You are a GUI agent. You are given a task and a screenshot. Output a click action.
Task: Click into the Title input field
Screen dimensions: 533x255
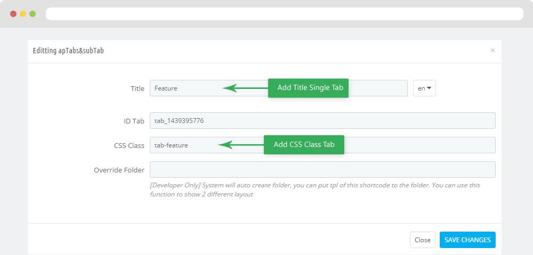pos(278,88)
